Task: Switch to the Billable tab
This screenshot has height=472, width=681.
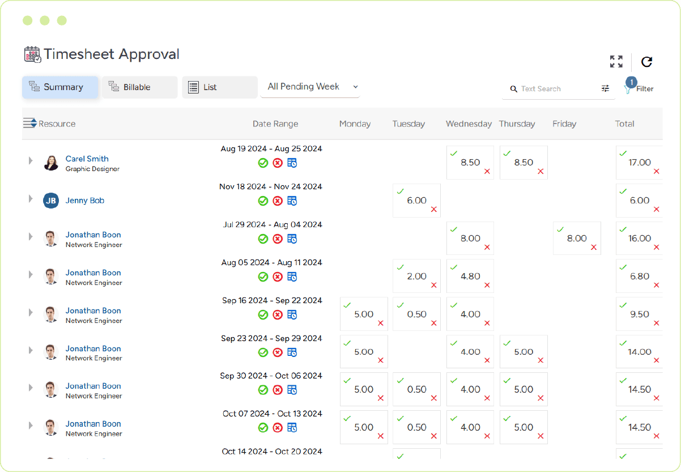Action: (139, 87)
